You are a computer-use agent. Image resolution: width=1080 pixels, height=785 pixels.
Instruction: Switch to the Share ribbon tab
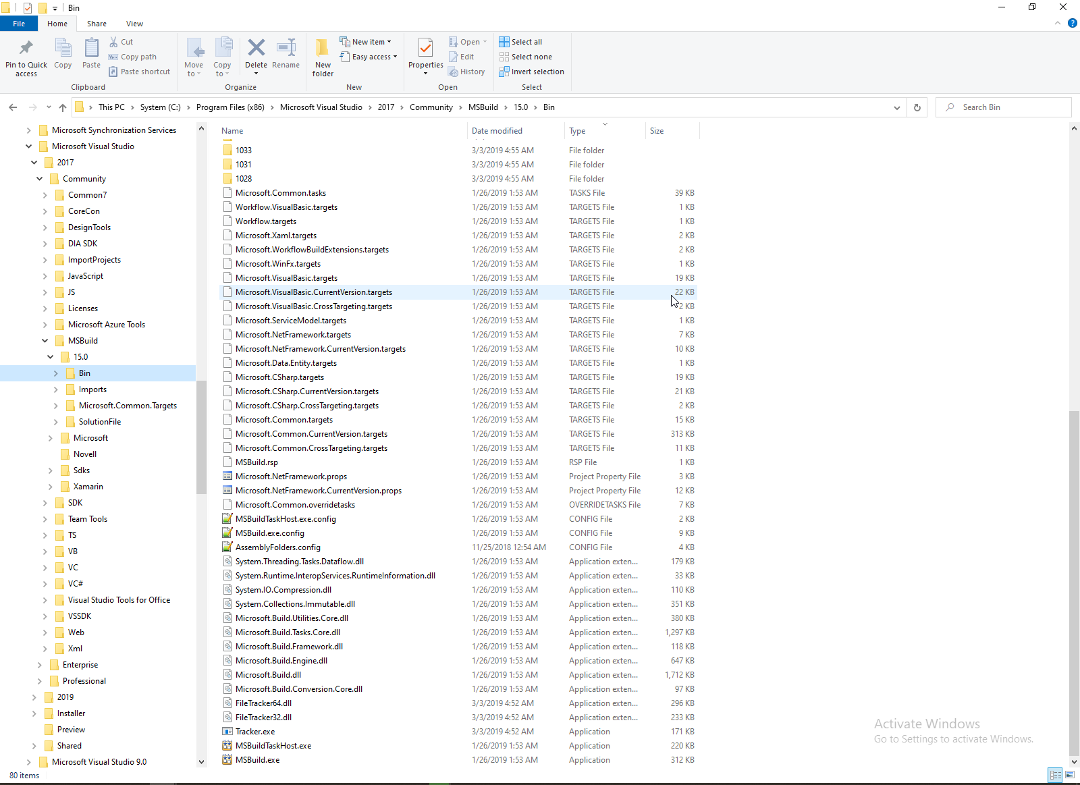[x=97, y=24]
